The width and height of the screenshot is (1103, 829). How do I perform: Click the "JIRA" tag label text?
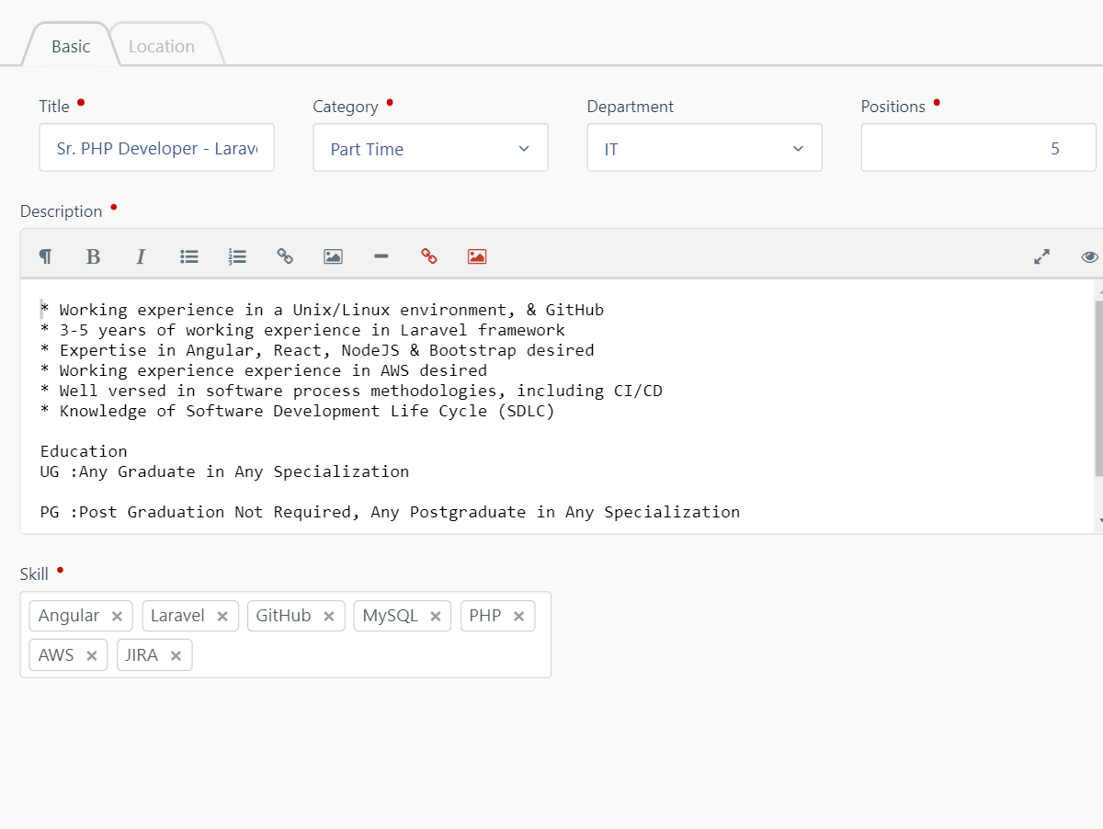142,655
